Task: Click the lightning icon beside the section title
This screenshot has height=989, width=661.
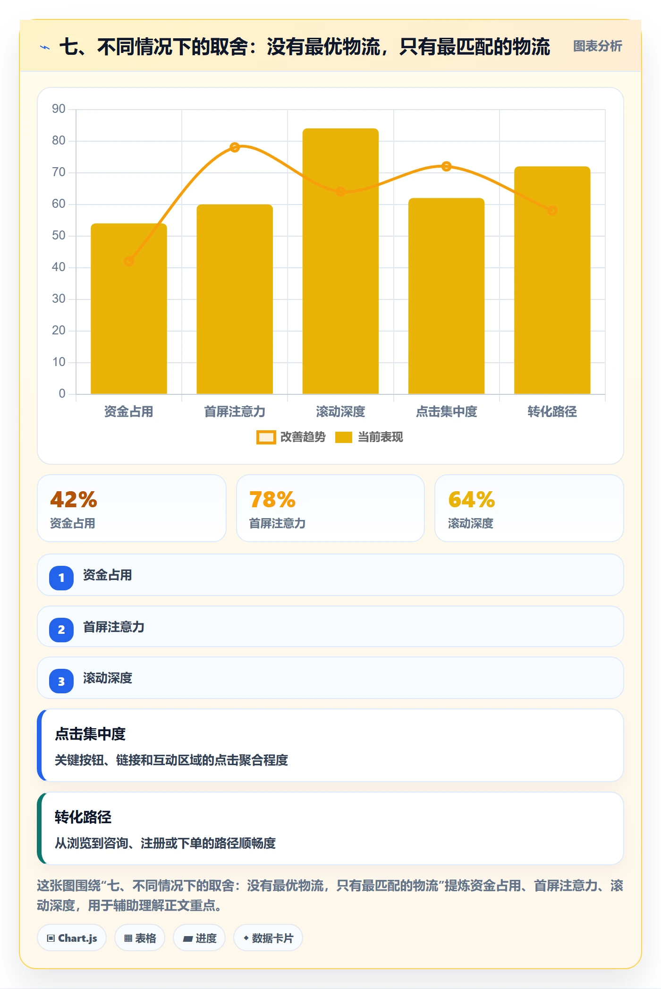Action: [45, 47]
